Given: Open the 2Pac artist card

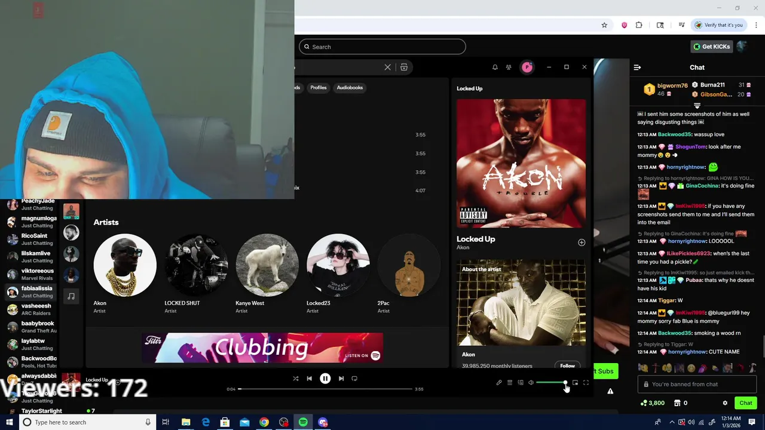Looking at the screenshot, I should (x=409, y=274).
